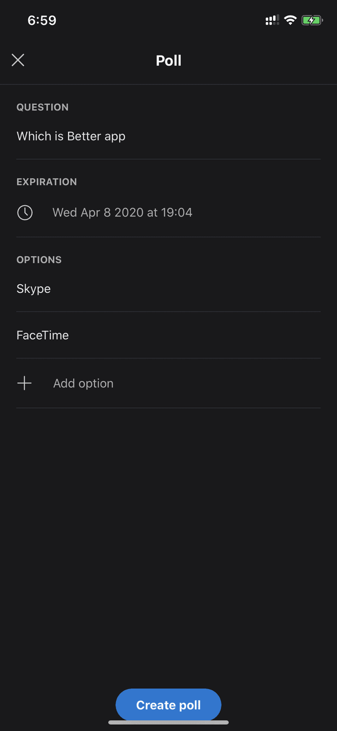
Task: Close the Poll screen with the X
Action: (18, 60)
